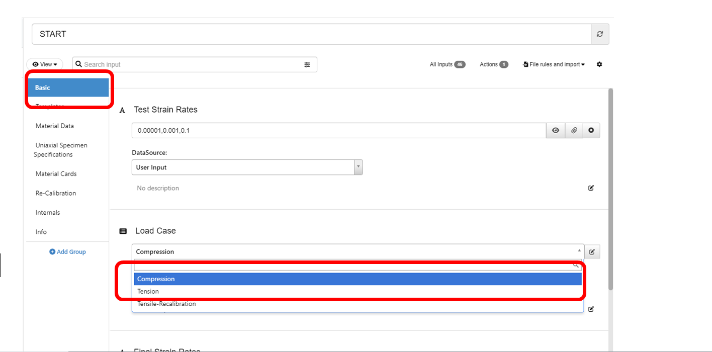
Task: Click paperclip attach icon for Test Strain Rates
Action: click(x=574, y=130)
